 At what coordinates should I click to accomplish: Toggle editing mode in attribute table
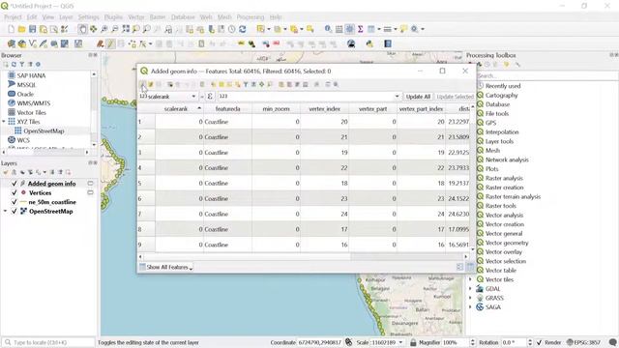click(x=142, y=84)
